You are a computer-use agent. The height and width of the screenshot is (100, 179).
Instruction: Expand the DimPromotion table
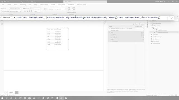pyautogui.click(x=150, y=43)
